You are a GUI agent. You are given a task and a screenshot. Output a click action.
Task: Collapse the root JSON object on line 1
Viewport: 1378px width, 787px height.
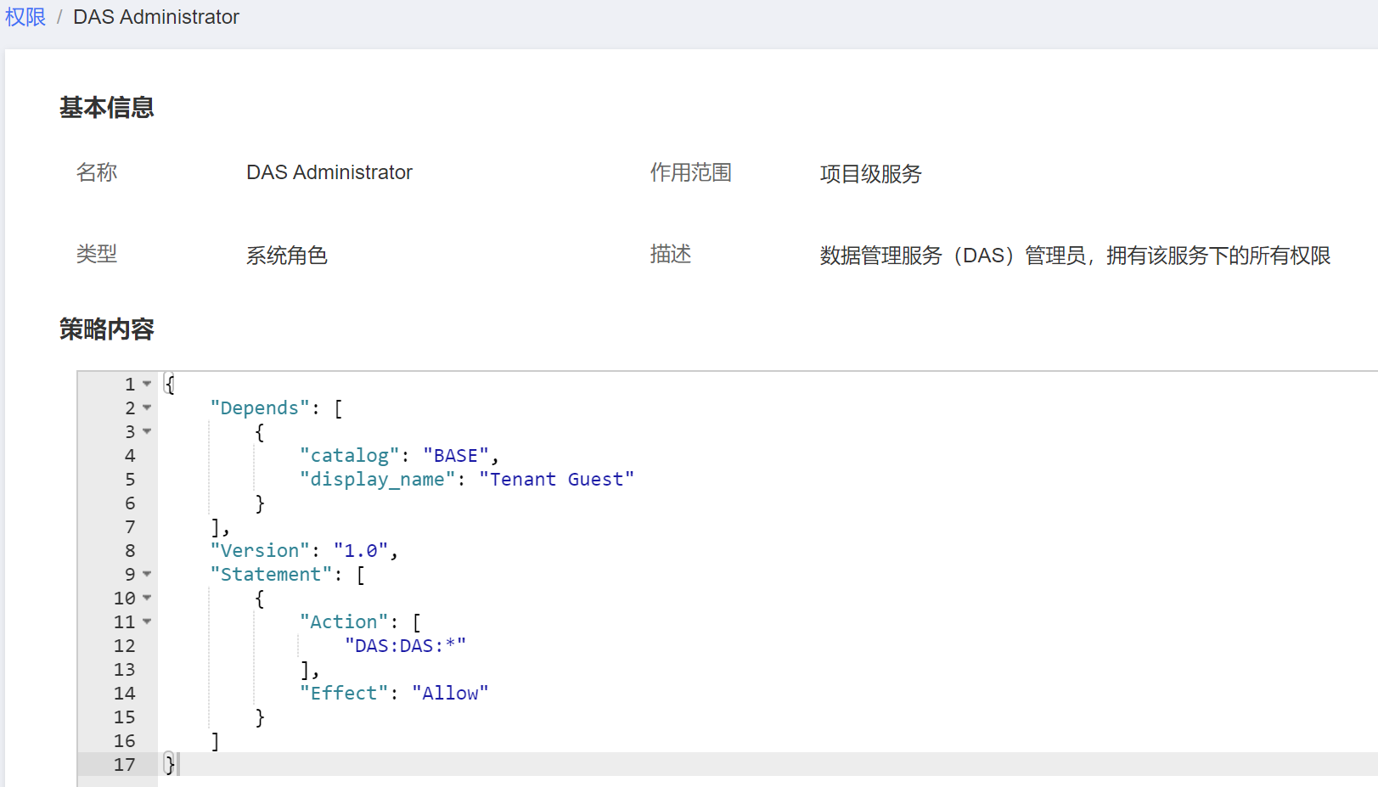pos(146,384)
